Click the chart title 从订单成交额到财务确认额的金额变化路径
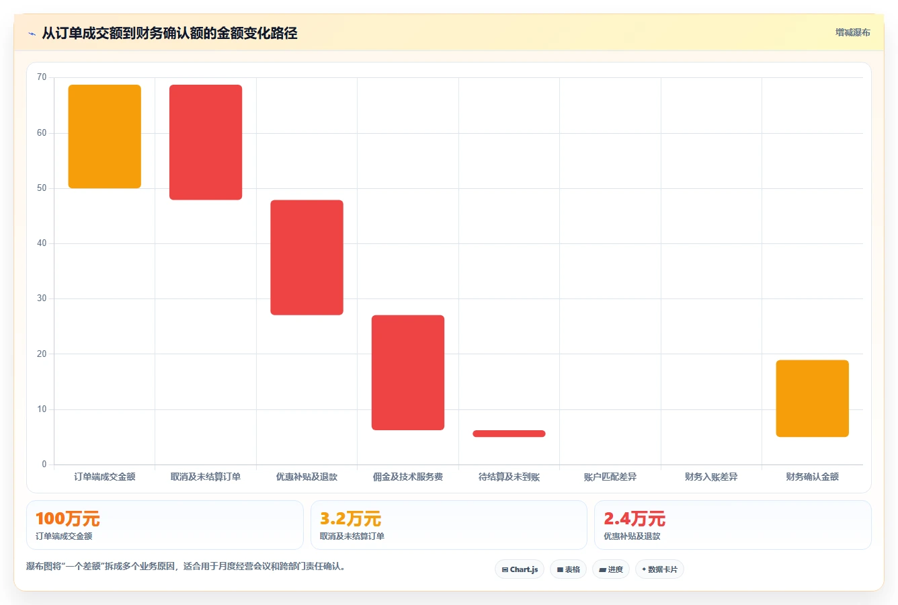Screen dimensions: 898x605 click(x=169, y=33)
